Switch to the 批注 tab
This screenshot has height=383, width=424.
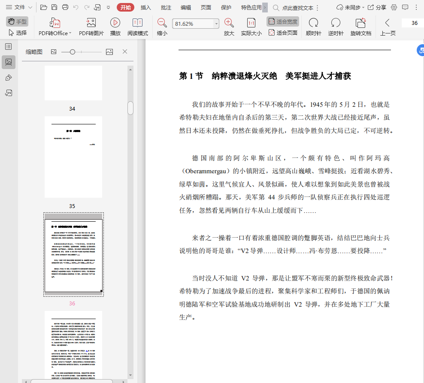166,7
